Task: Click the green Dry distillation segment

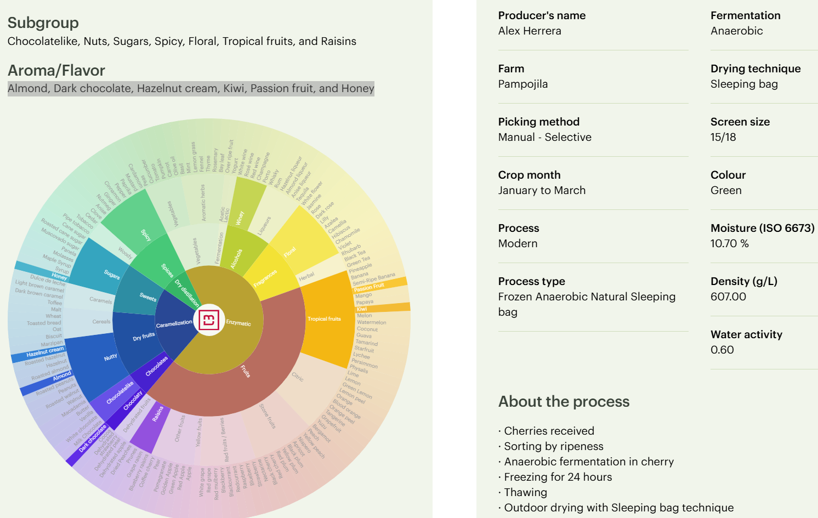Action: [187, 292]
